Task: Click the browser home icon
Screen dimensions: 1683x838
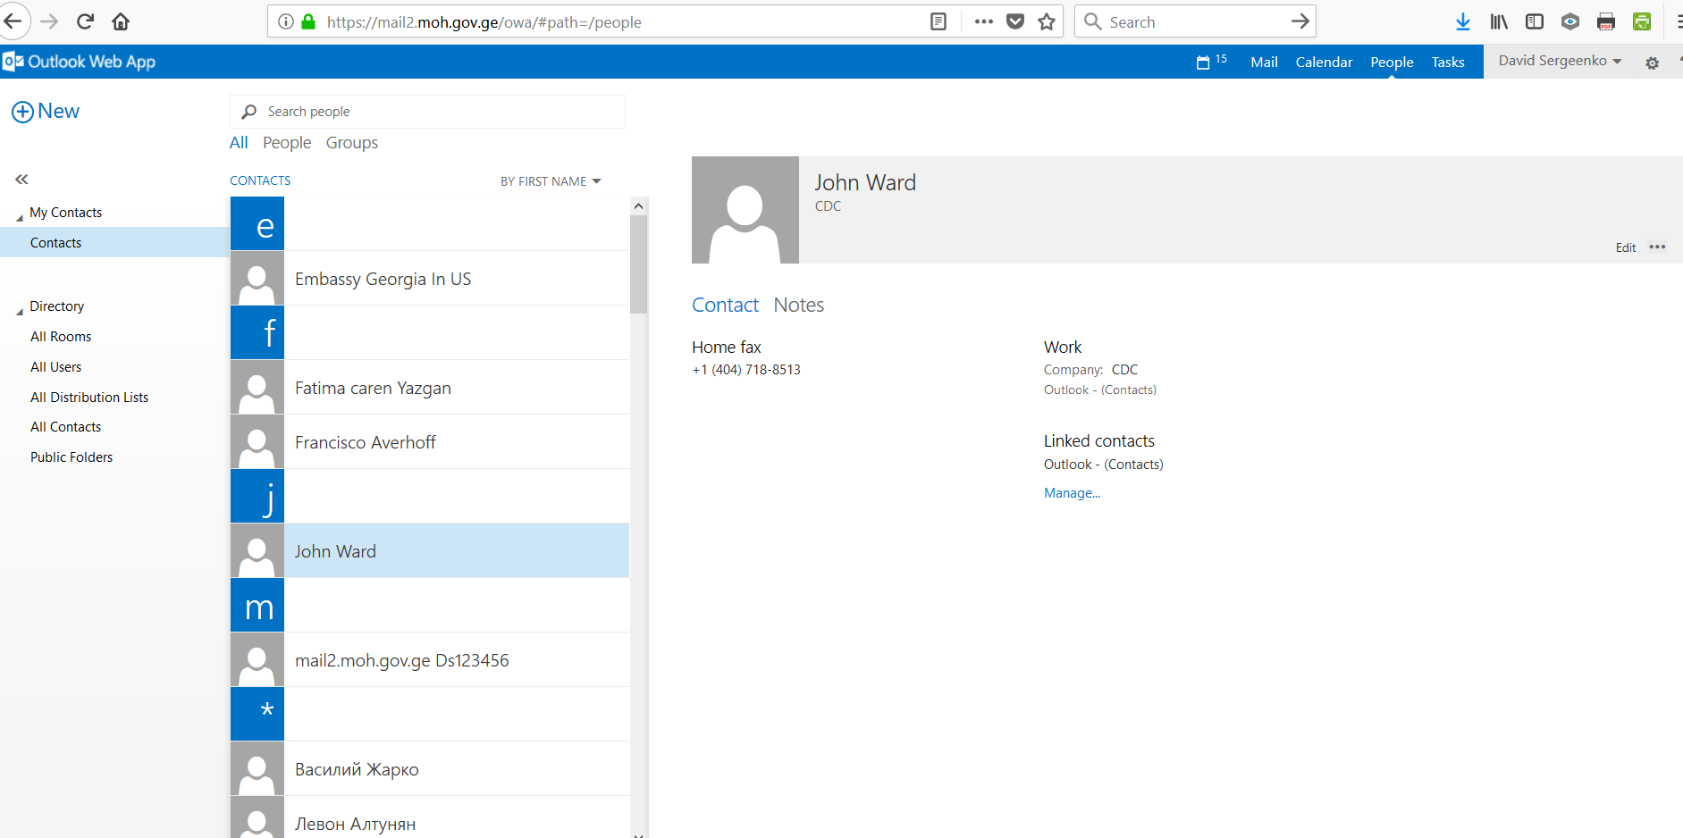Action: (121, 21)
